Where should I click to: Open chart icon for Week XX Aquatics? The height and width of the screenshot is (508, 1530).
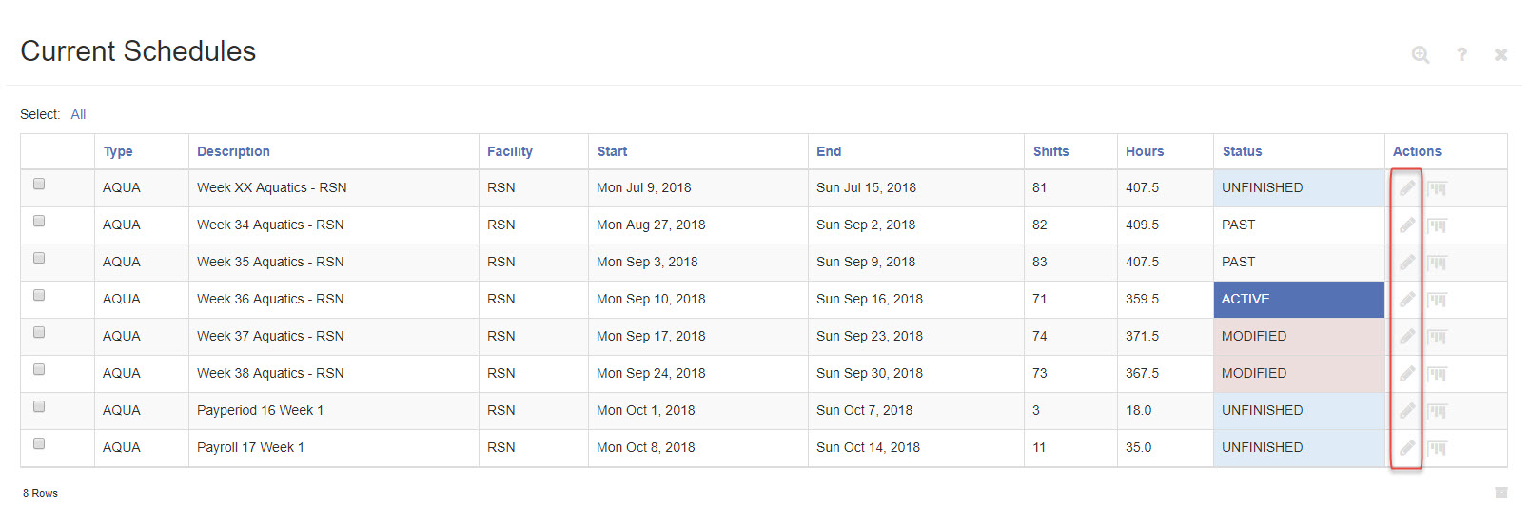(1437, 188)
